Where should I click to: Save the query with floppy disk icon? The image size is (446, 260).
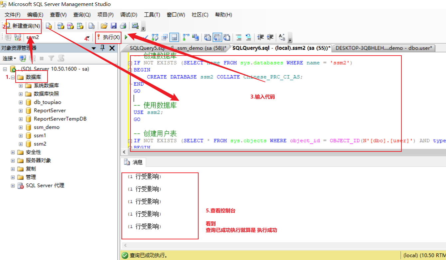(x=113, y=26)
